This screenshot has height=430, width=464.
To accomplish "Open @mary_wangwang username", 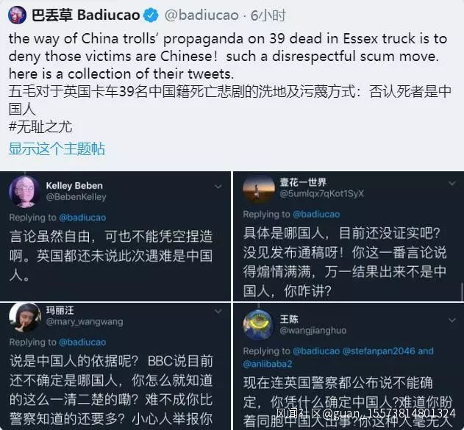I will pos(85,321).
